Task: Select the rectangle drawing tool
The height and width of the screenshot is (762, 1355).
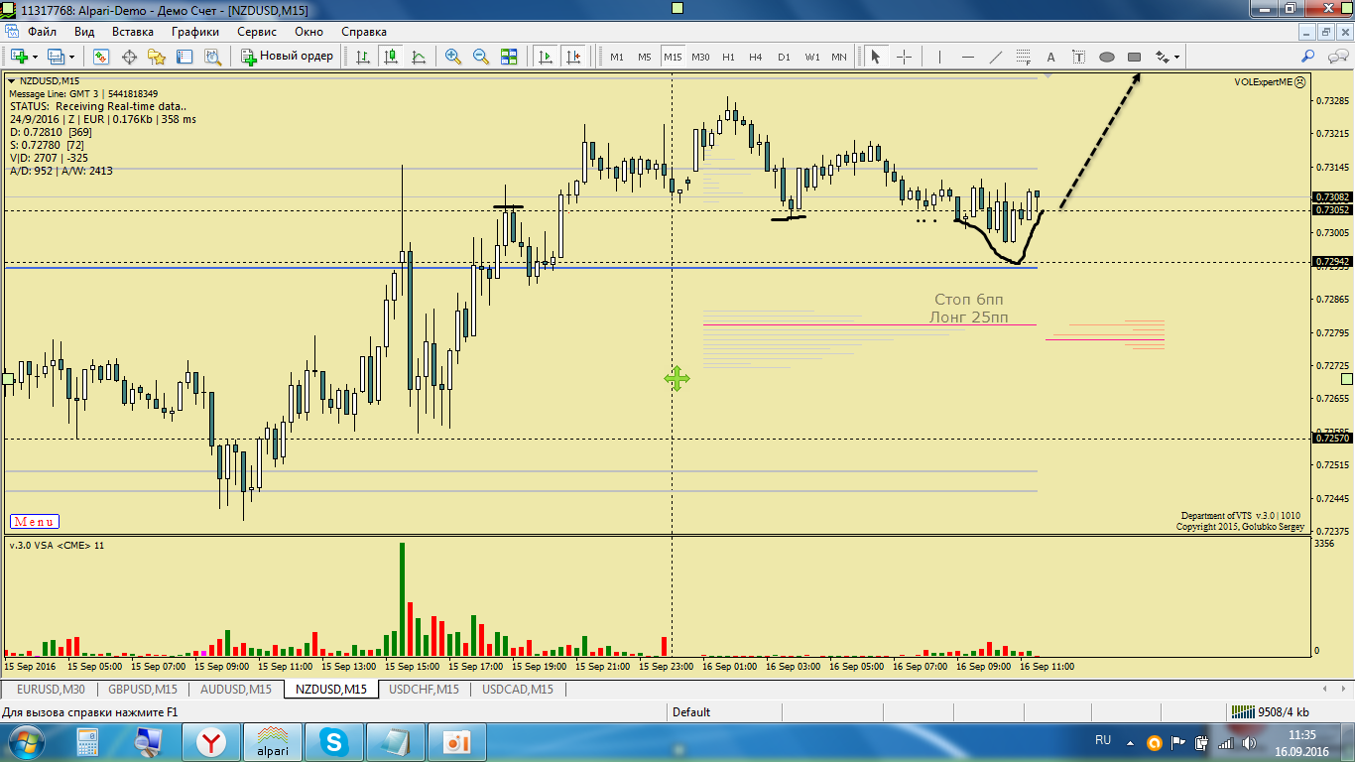Action: (x=1135, y=57)
